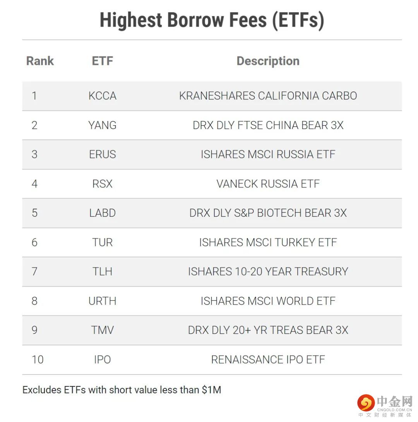Click the Rank column header
This screenshot has height=422, width=418.
40,61
